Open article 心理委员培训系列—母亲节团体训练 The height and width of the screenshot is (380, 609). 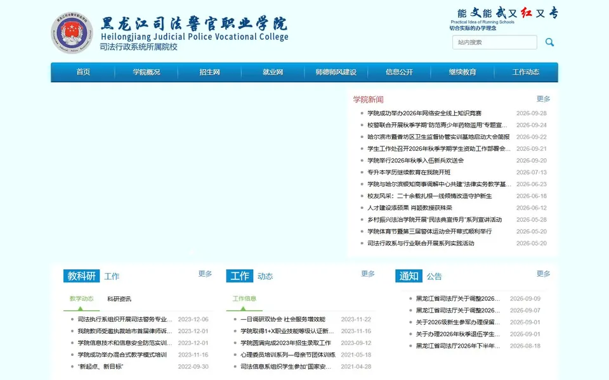[288, 355]
